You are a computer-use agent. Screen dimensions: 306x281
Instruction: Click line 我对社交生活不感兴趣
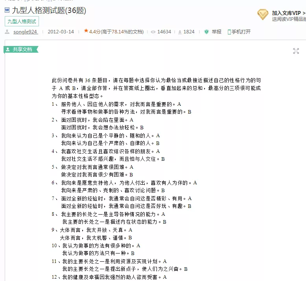pyautogui.click(x=113, y=159)
